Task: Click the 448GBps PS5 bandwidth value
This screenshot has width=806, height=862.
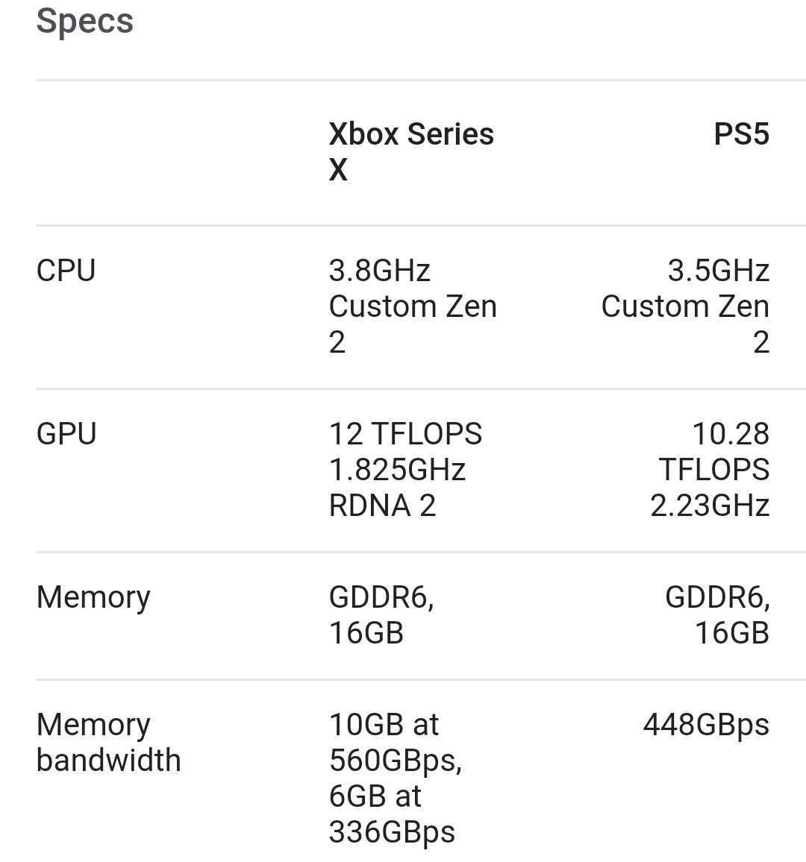Action: (x=706, y=725)
